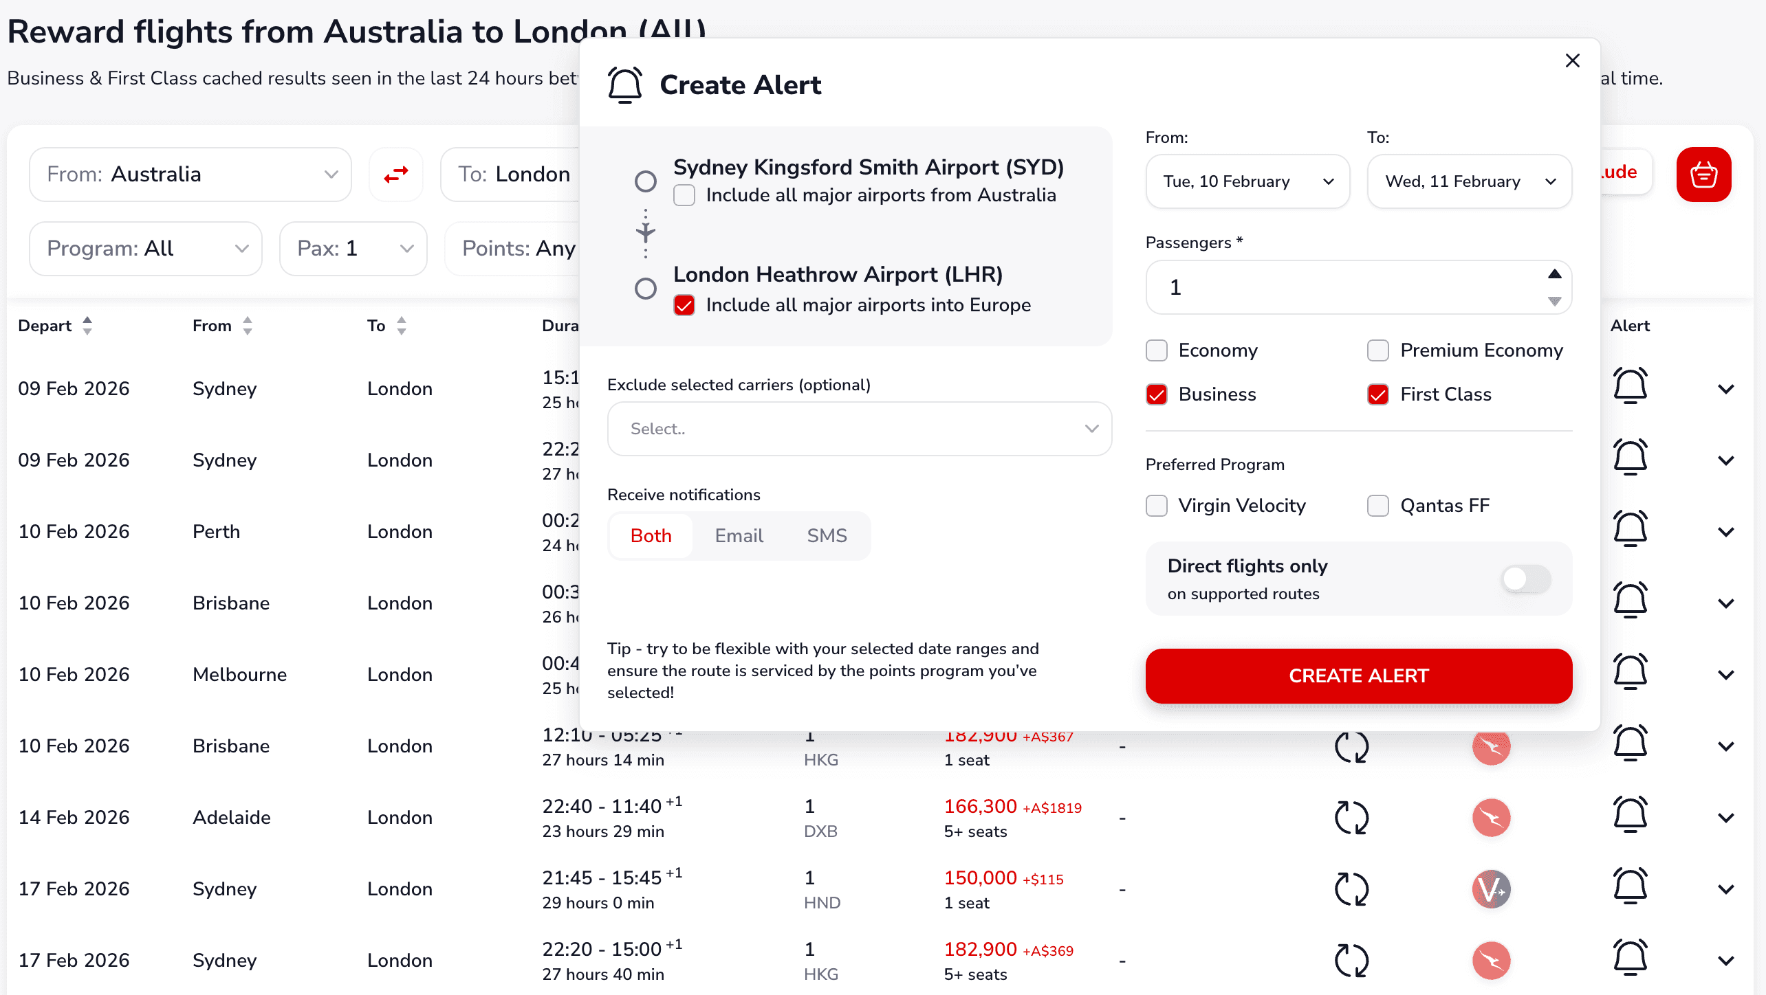Viewport: 1766px width, 995px height.
Task: Enable the Direct flights only toggle
Action: tap(1525, 579)
